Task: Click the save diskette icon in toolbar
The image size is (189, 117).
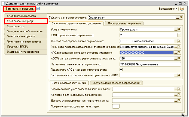Action: 38,9
